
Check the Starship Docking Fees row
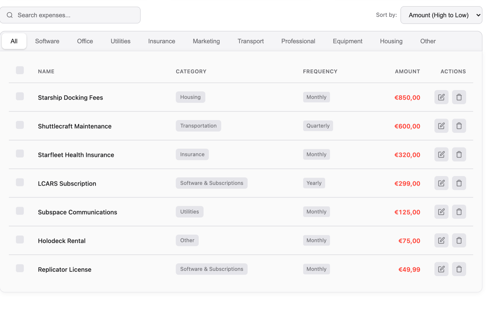point(20,96)
